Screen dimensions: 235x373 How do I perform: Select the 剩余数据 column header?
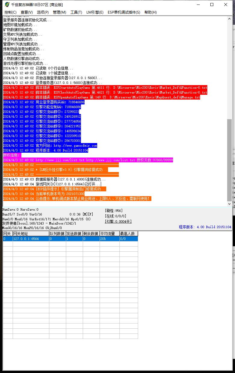[x=91, y=234]
